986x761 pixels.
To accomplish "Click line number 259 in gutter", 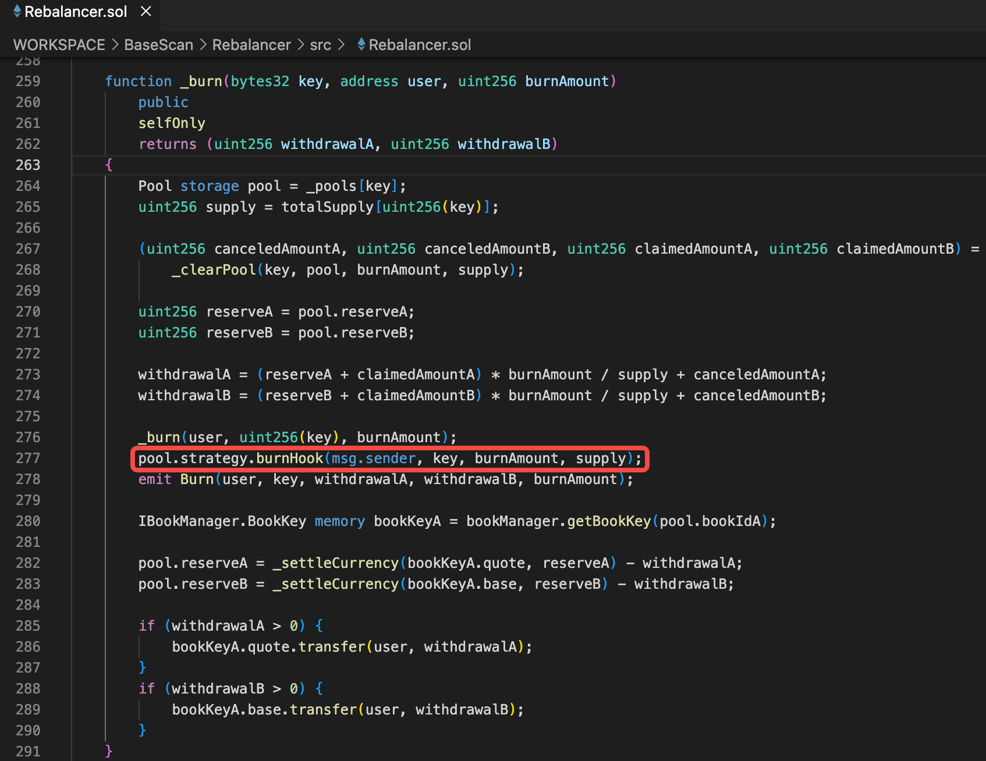I will [28, 81].
